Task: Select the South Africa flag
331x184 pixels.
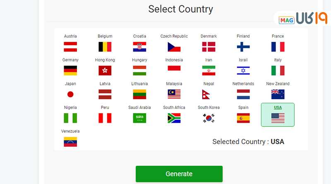Action: coord(174,118)
